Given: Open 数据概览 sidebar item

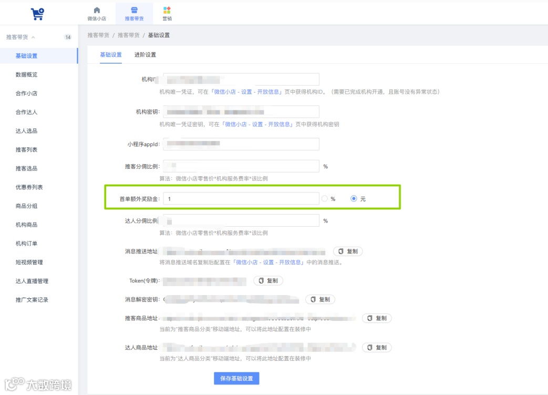Looking at the screenshot, I should pos(27,75).
